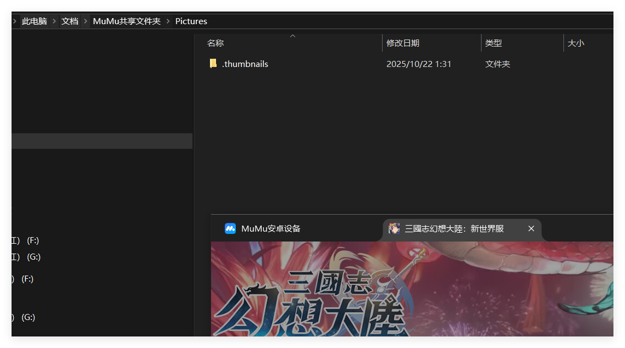This screenshot has width=625, height=348.
Task: Open the chevron between MuMu共享文件夹 and Pictures
Action: point(168,21)
